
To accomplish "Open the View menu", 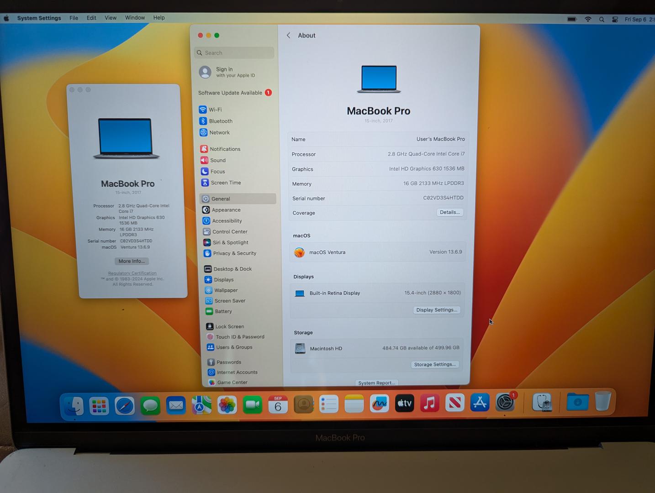I will tap(111, 18).
